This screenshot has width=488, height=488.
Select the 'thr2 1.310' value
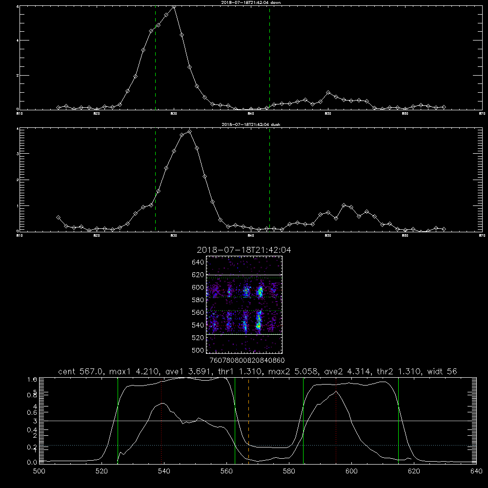click(399, 371)
